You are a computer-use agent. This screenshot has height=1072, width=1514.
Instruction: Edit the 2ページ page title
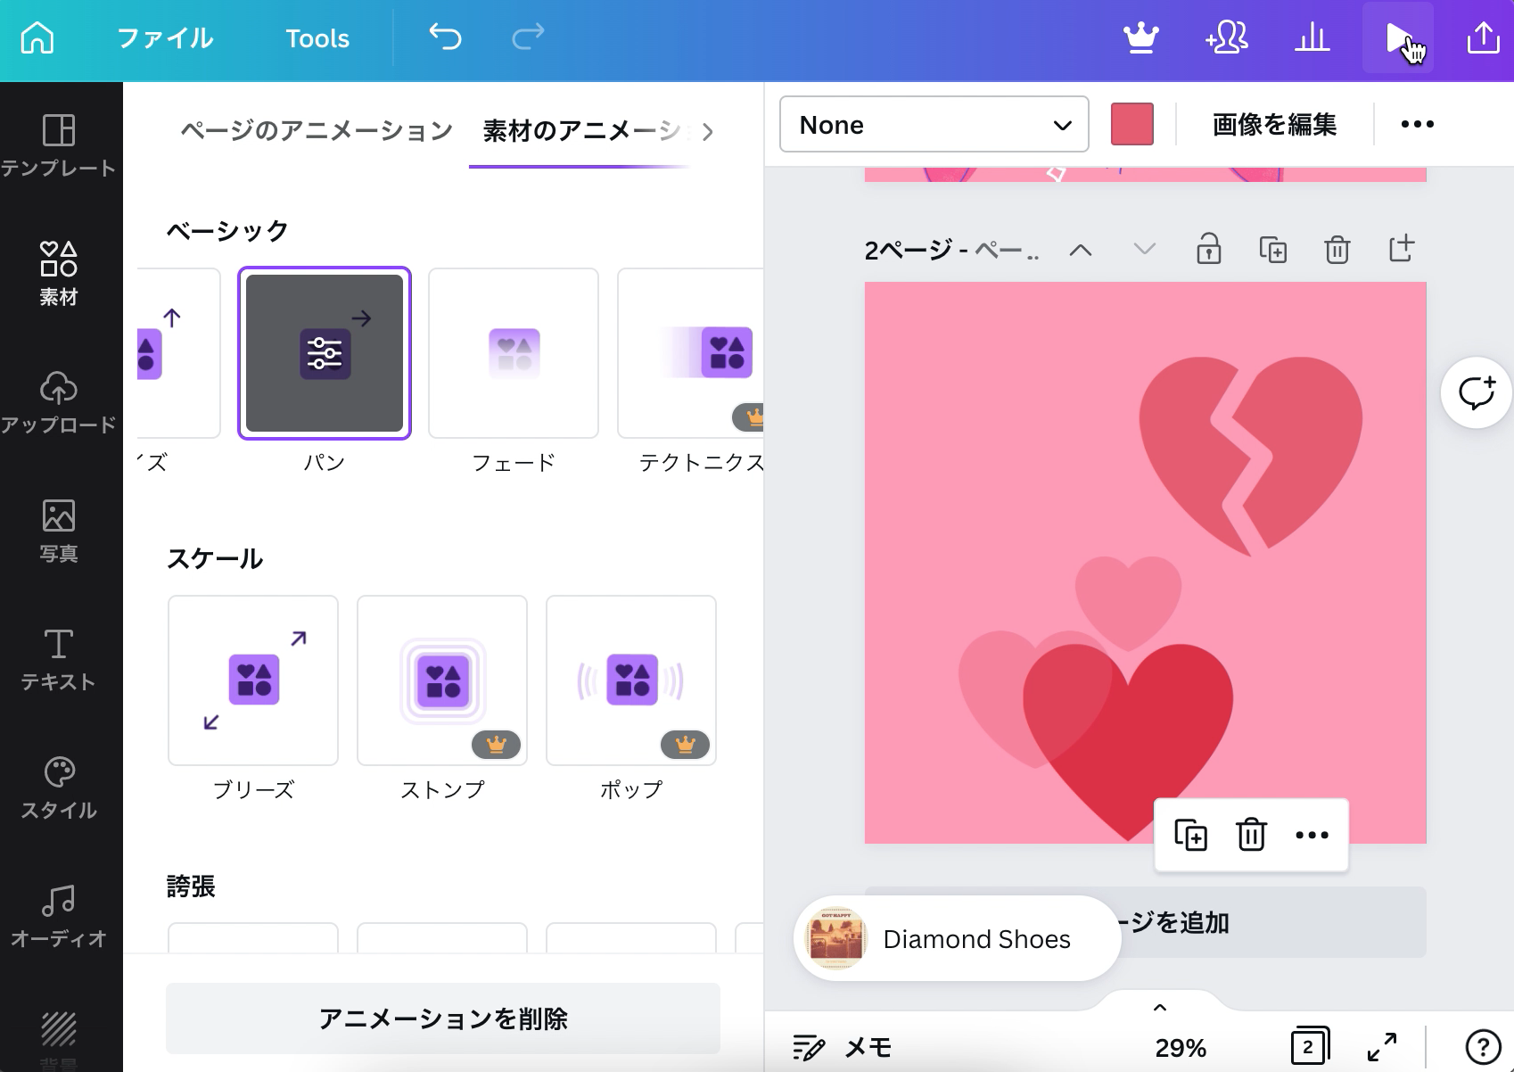click(952, 250)
